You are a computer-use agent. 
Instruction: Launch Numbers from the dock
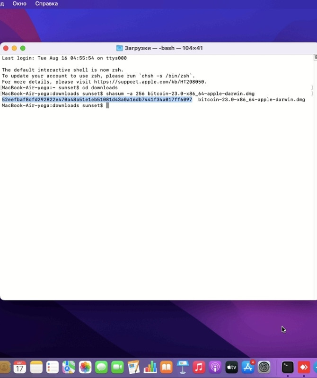tap(150, 367)
